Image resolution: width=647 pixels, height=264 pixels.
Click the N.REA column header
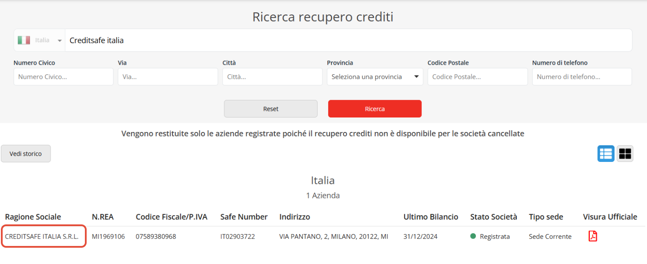(x=103, y=217)
